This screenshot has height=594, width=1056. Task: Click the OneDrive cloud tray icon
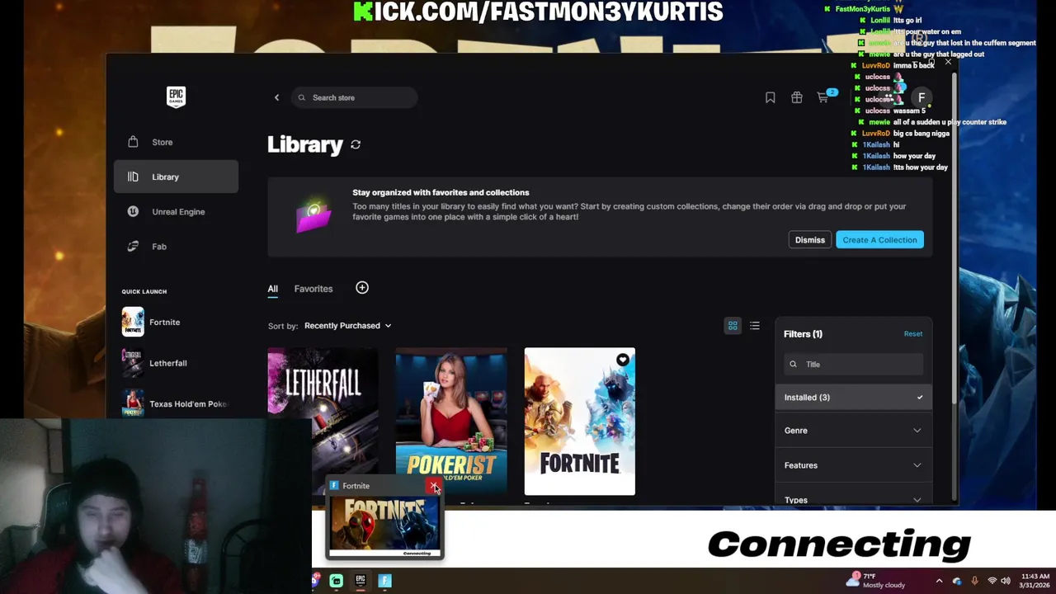coord(957,581)
